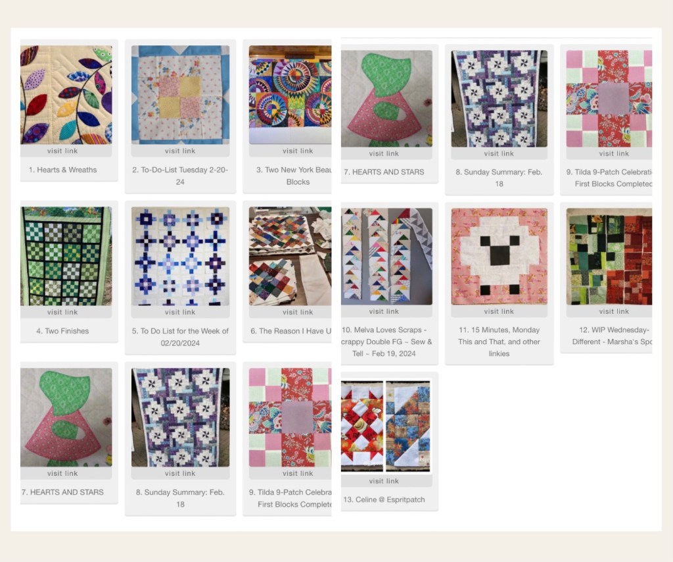Open 'The Reason I Have' scrappy quilt thumbnail
The width and height of the screenshot is (673, 562).
click(290, 256)
